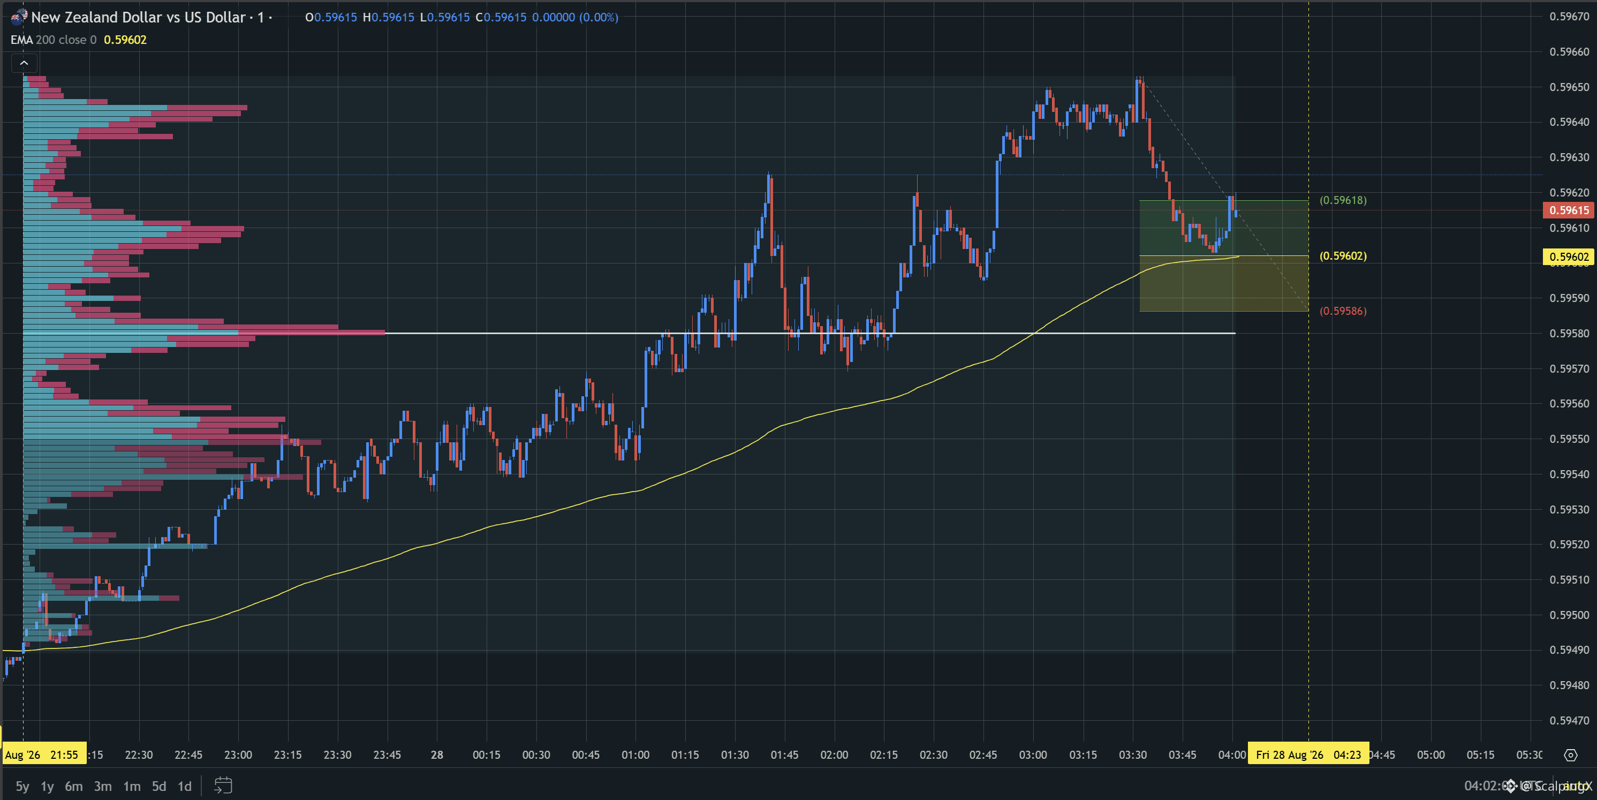Click the Low value L0.59615 in legend
Viewport: 1597px width, 800px height.
pyautogui.click(x=445, y=17)
